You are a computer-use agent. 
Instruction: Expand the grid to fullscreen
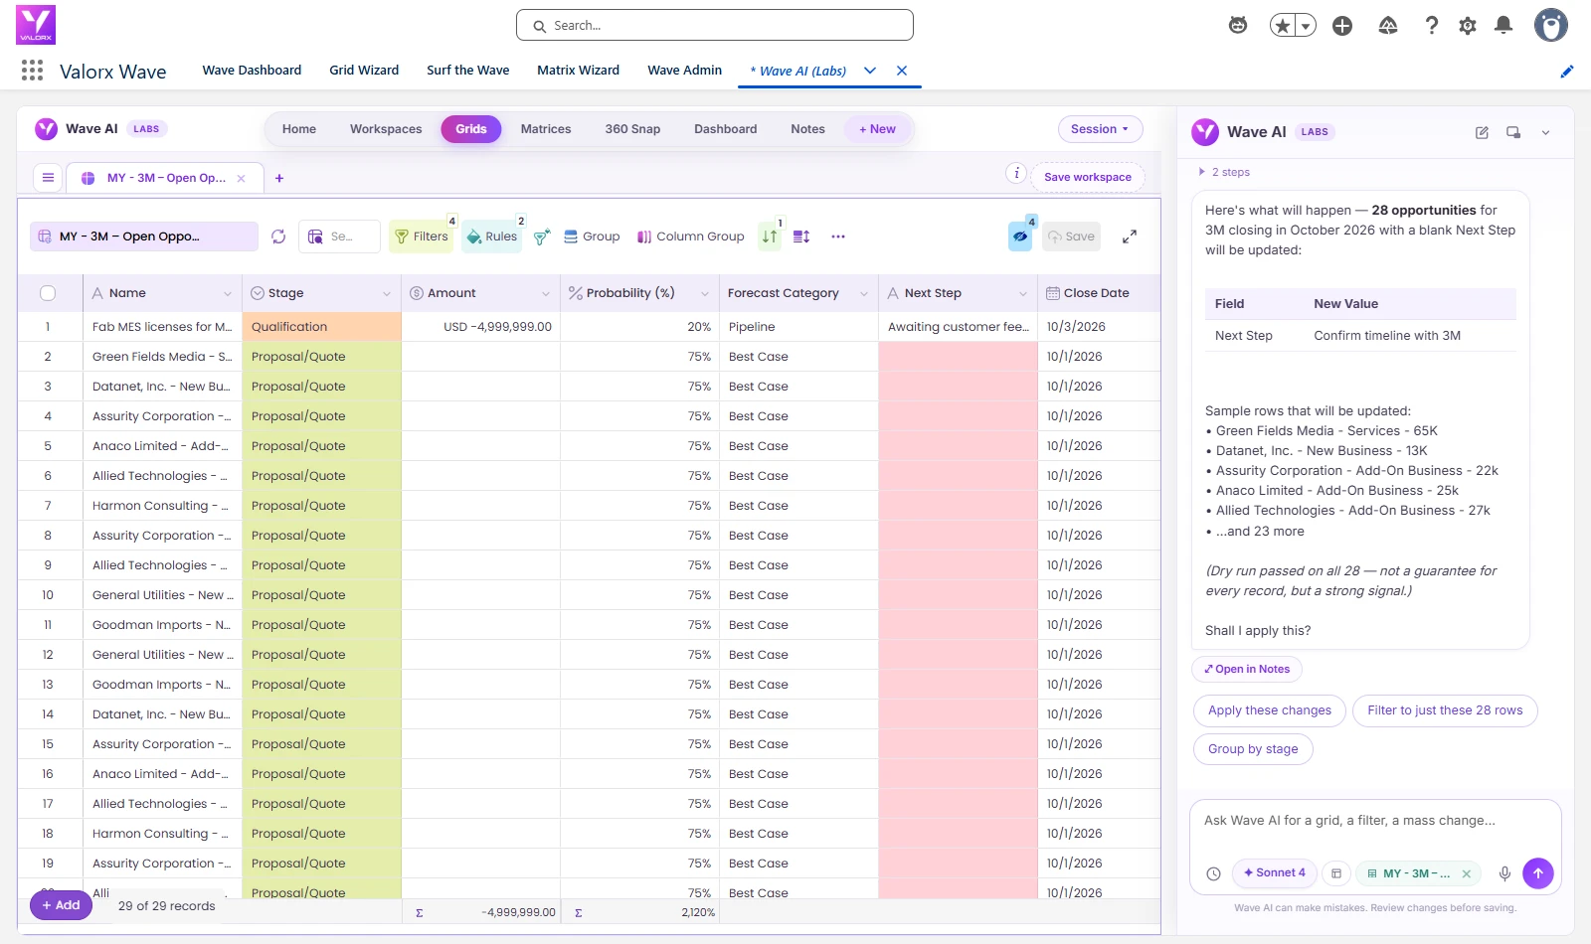1130,236
